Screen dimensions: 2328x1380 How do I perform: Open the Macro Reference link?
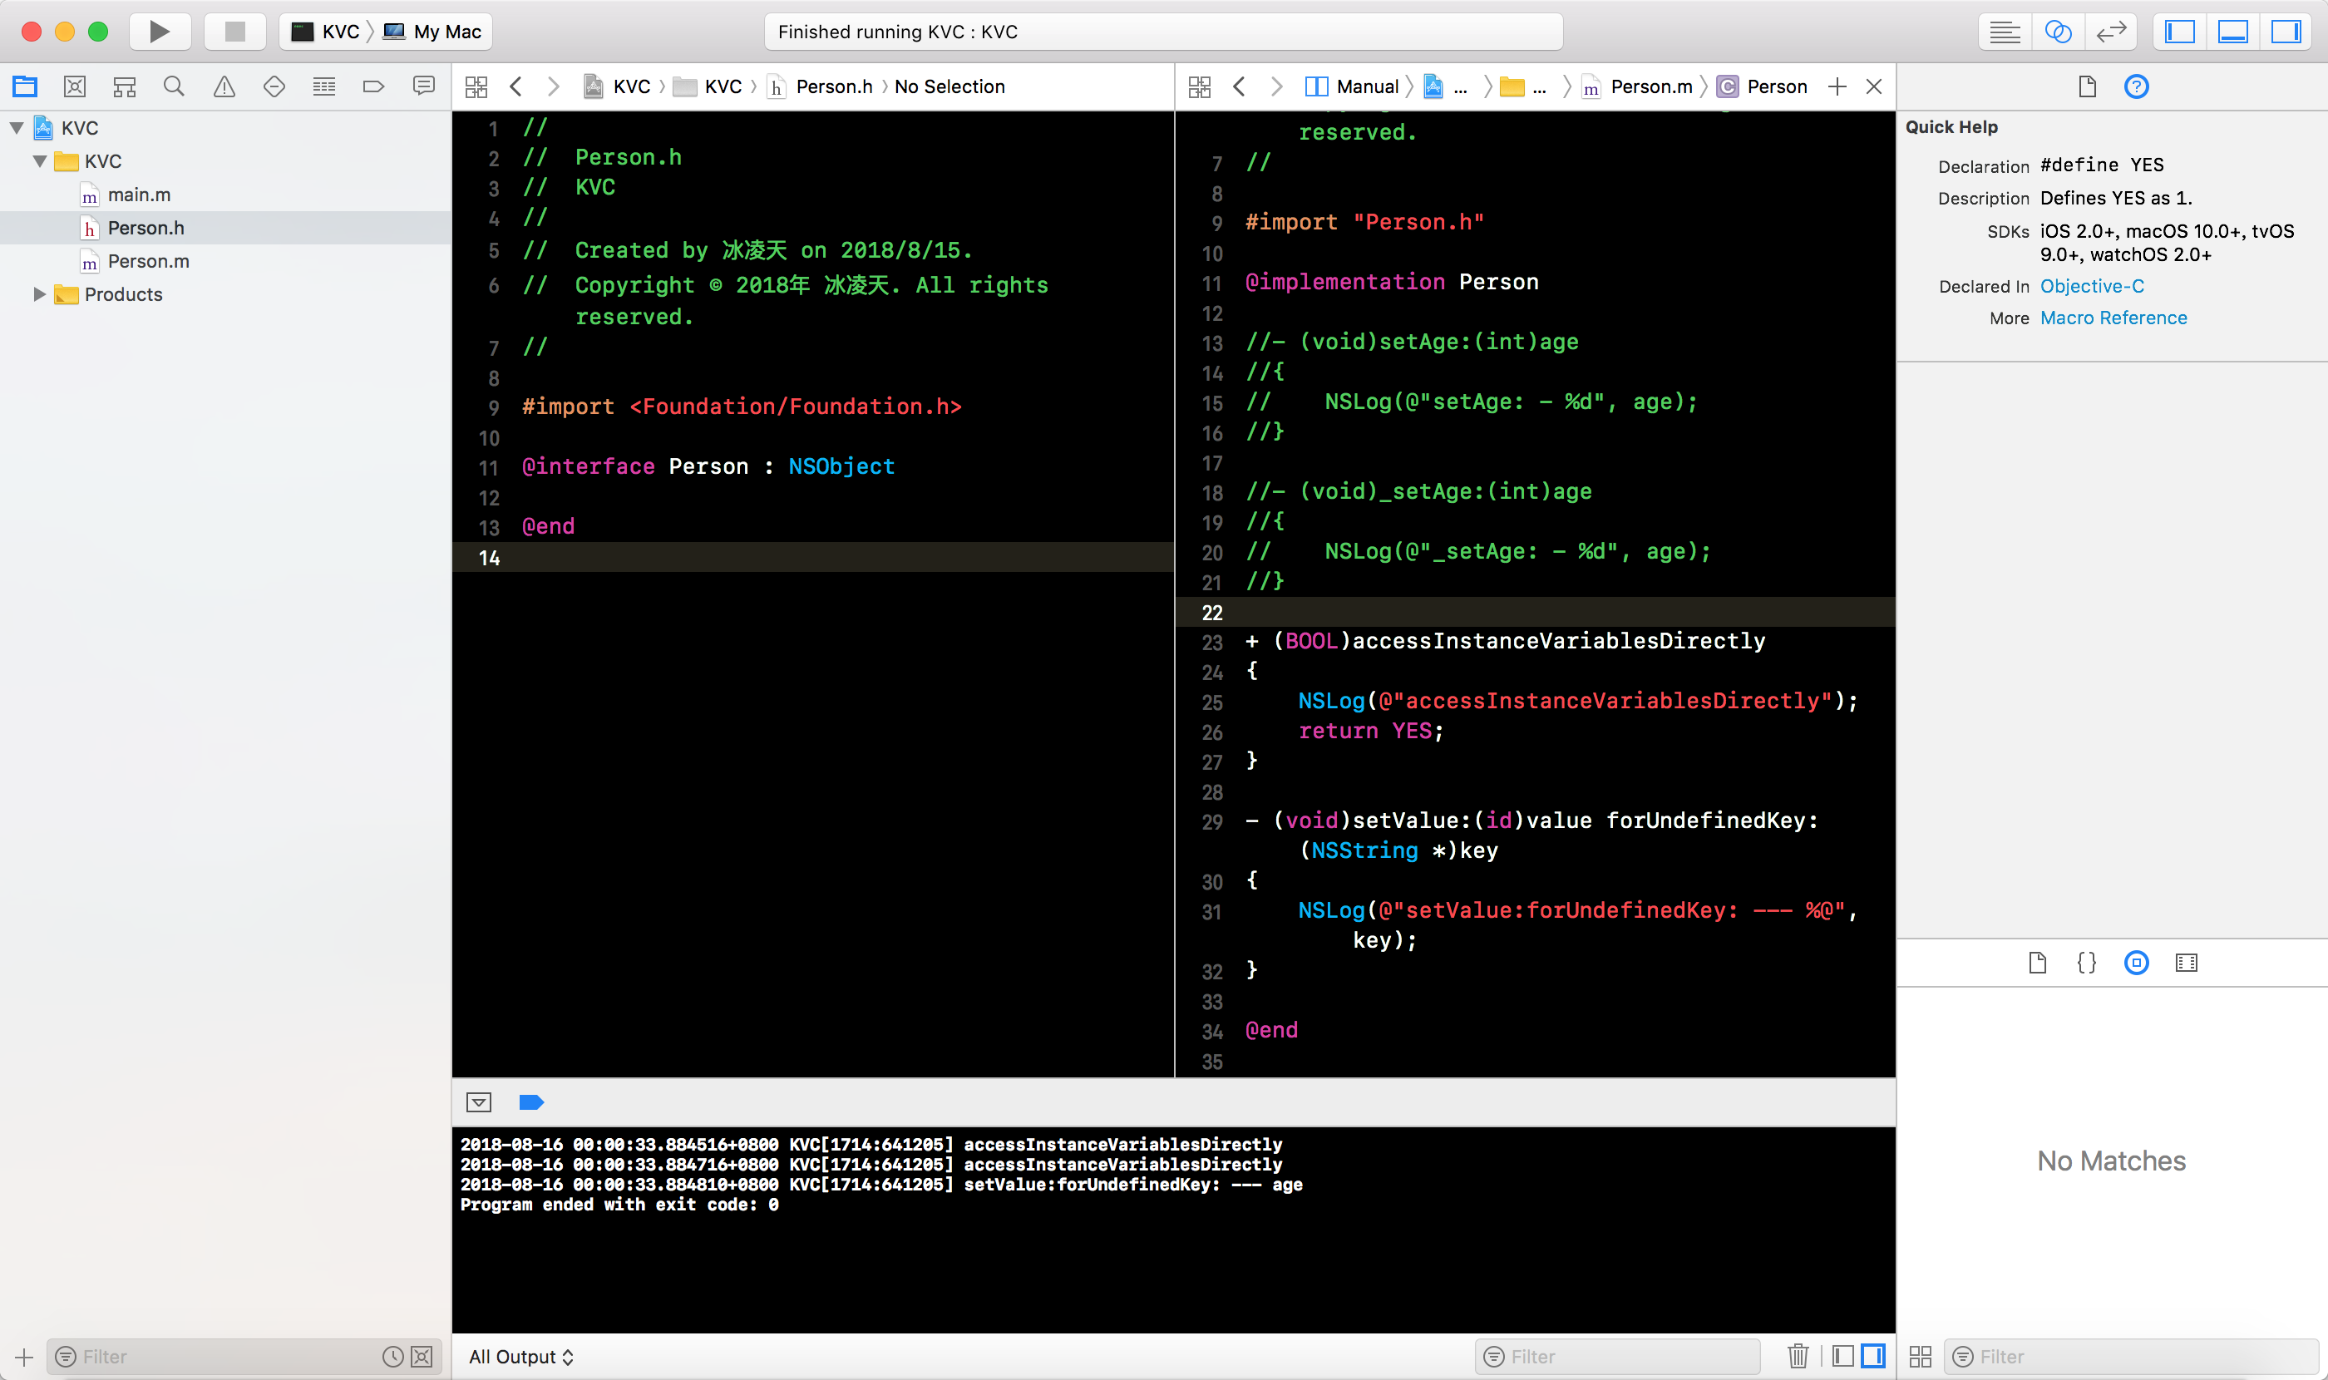click(2112, 318)
